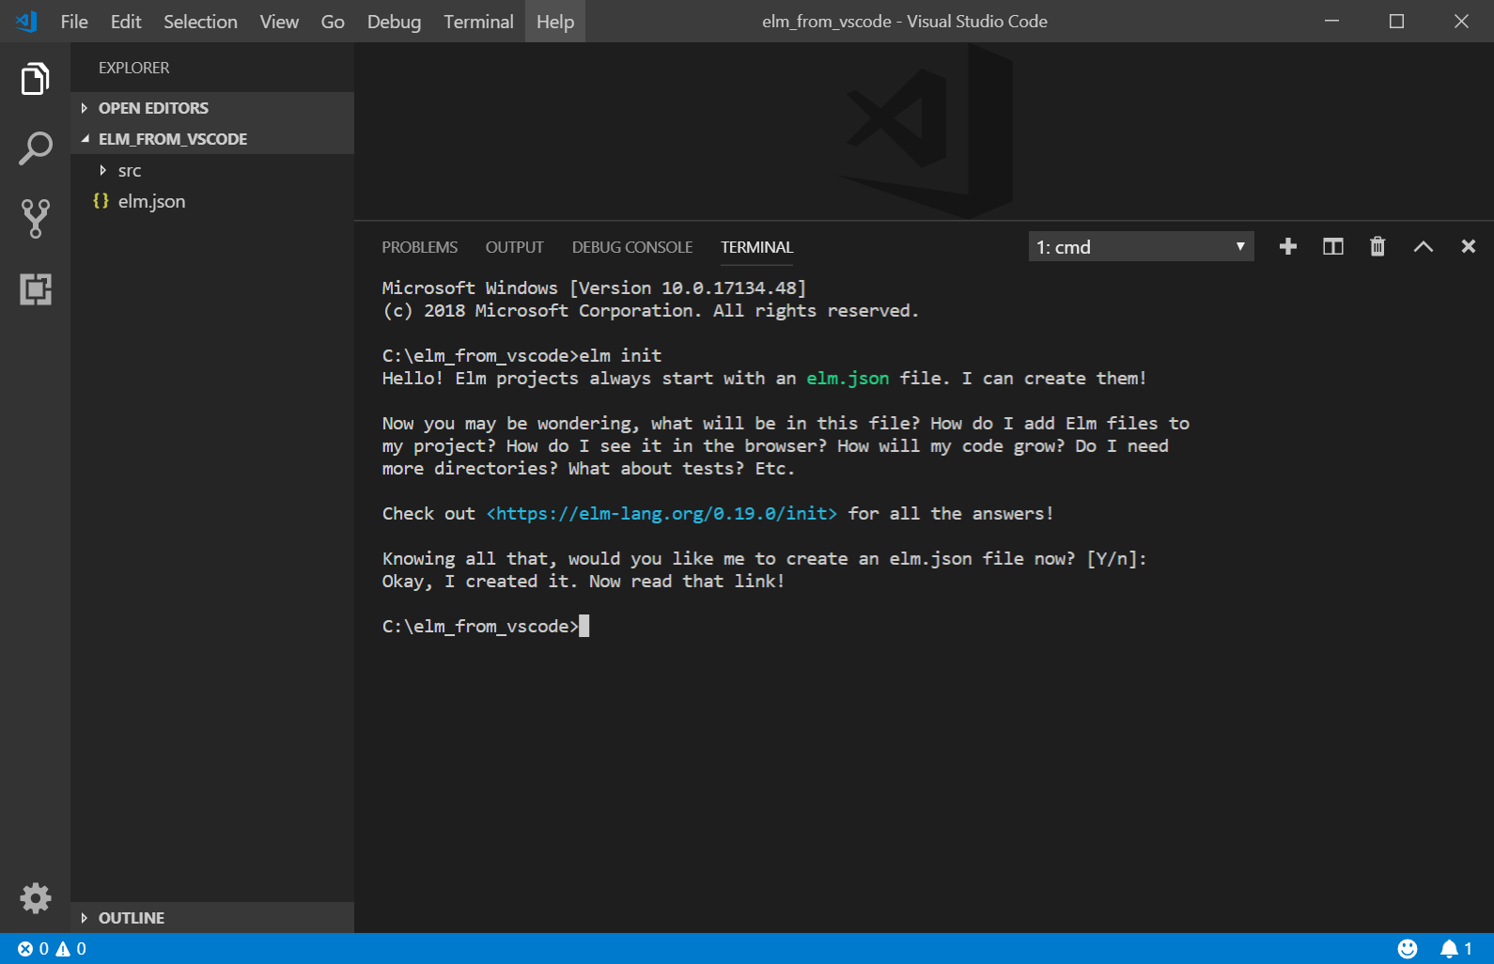
Task: Switch to the Debug Console tab
Action: 631,247
